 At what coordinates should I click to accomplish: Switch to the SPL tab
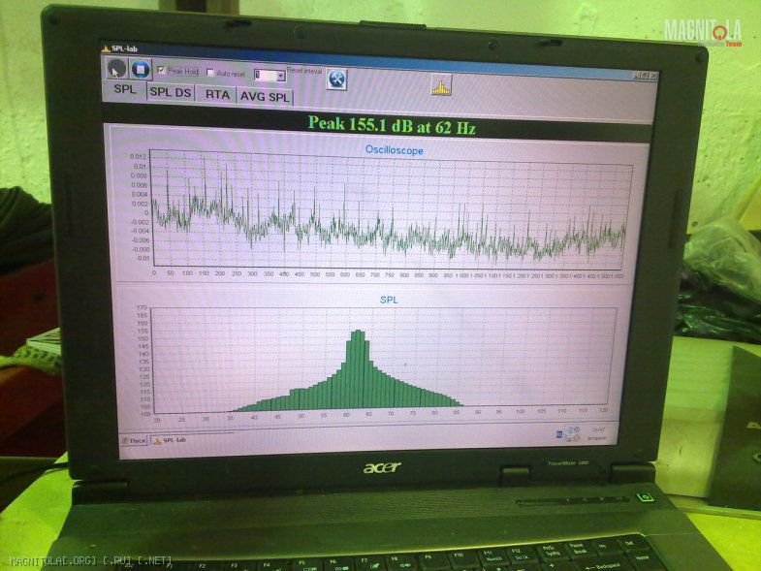click(x=124, y=90)
